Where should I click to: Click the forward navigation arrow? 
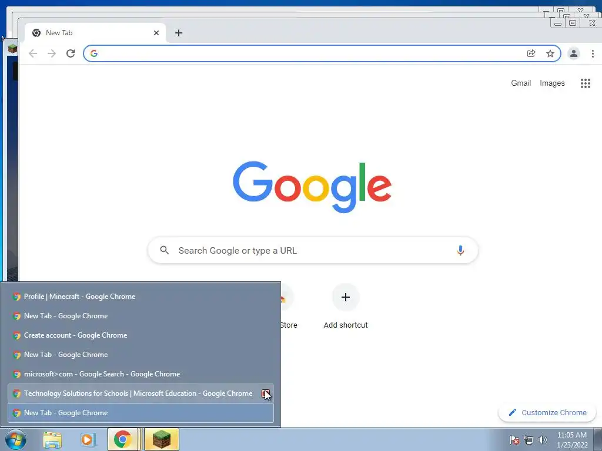click(52, 53)
